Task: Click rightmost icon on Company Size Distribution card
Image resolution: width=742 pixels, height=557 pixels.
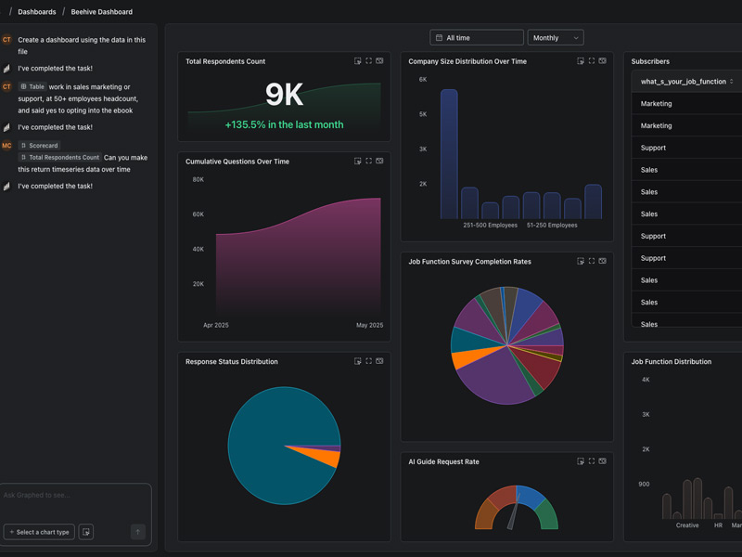Action: (602, 61)
